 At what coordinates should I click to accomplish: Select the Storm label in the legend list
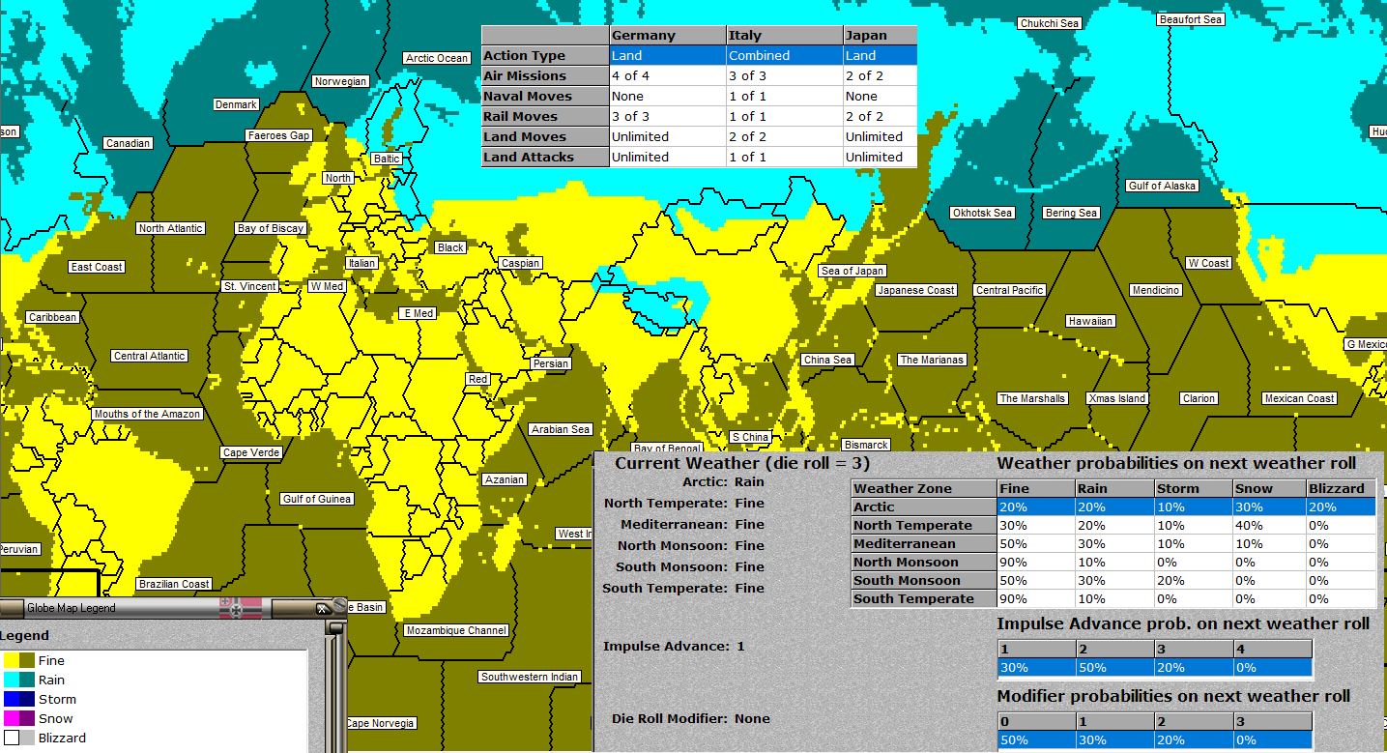(x=57, y=699)
